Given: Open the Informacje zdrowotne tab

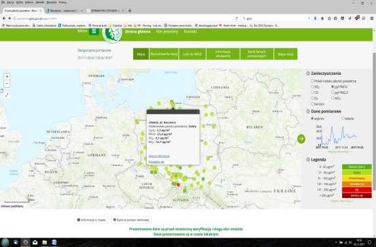Looking at the screenshot, I should (223, 54).
